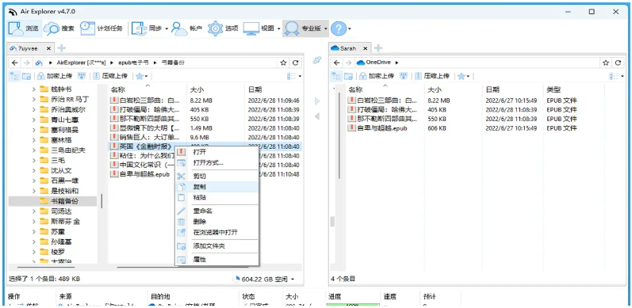Toggle the folder tree icon in left pane toolbar
Screen dimensions: 632x308
pyautogui.click(x=14, y=76)
